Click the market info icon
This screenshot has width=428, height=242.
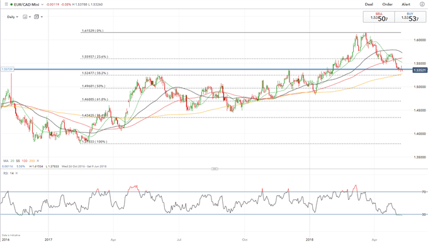422,4
